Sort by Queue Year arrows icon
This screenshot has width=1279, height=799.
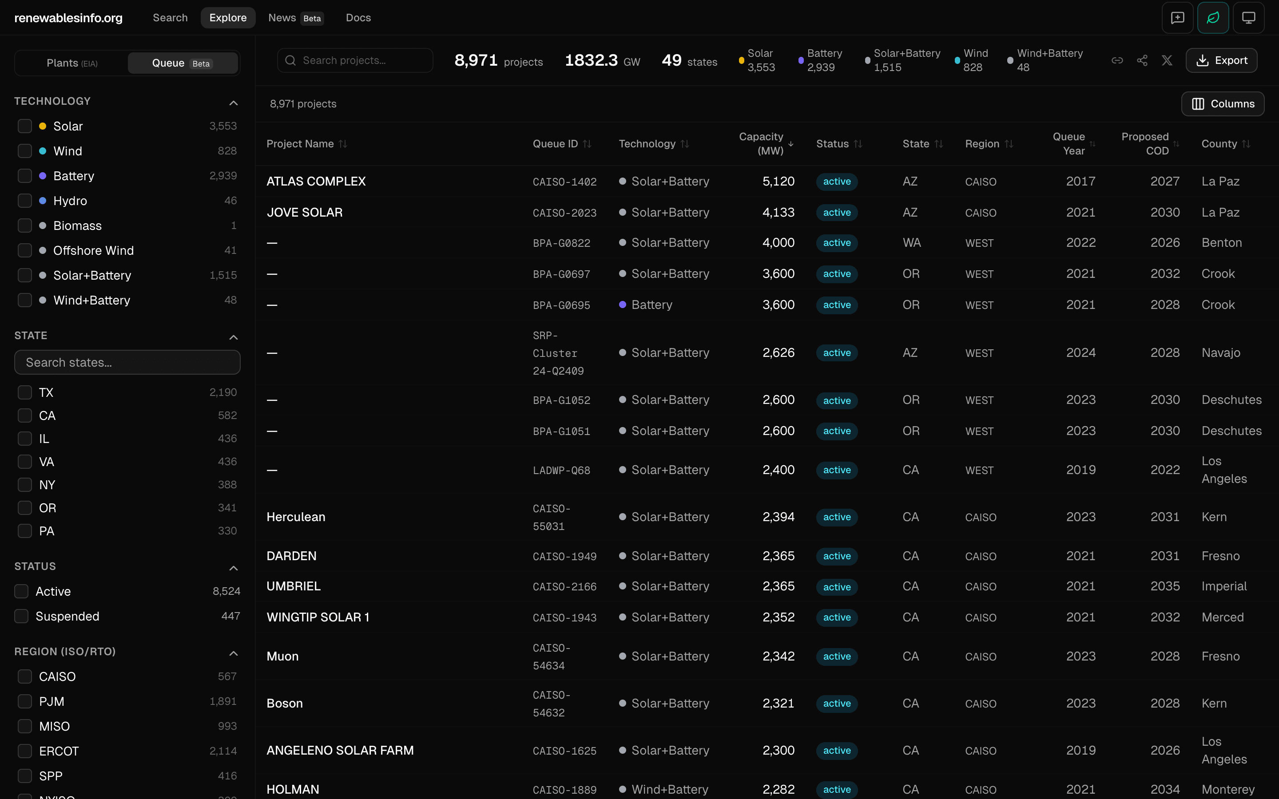[x=1092, y=144]
